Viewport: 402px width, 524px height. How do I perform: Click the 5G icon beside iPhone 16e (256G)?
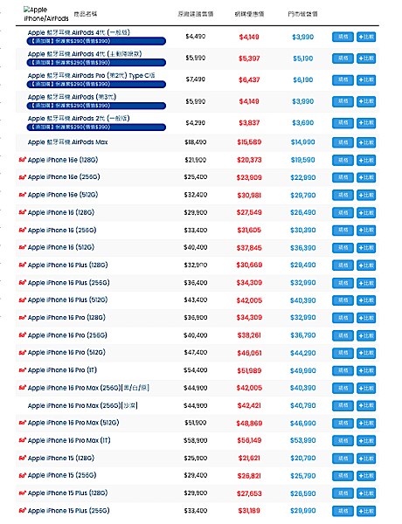[23, 177]
